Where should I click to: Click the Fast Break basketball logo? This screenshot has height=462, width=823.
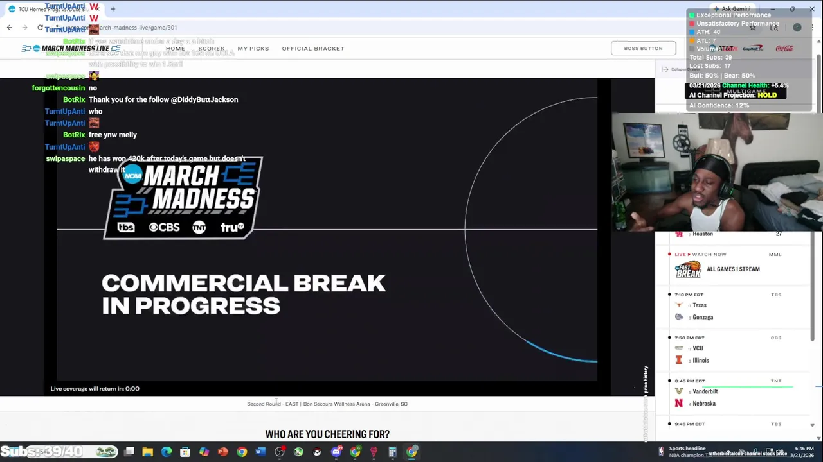pyautogui.click(x=687, y=270)
